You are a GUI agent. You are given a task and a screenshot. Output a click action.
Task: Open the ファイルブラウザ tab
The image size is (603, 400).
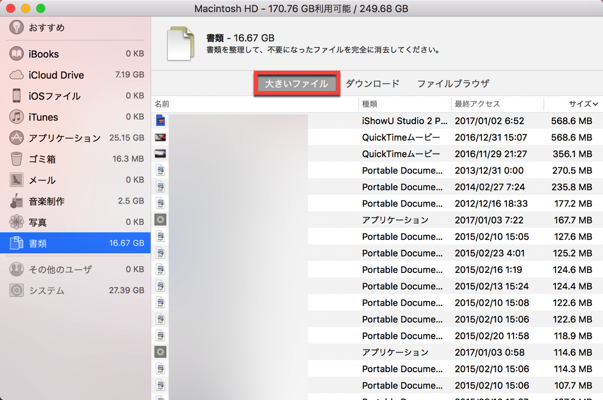pos(453,84)
